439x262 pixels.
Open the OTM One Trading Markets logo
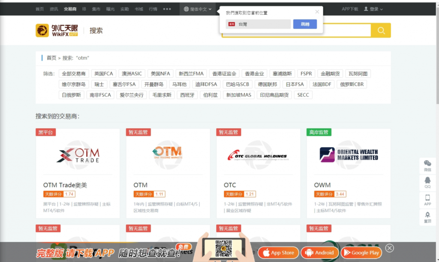point(168,153)
